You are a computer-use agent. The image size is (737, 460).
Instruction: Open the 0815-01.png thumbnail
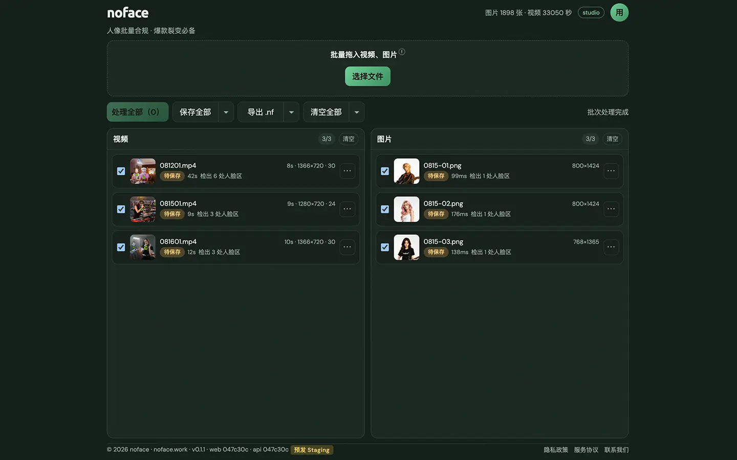pos(406,171)
